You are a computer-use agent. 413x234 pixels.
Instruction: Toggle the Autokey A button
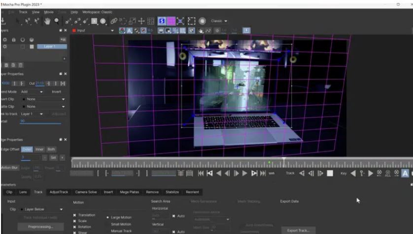(405, 174)
